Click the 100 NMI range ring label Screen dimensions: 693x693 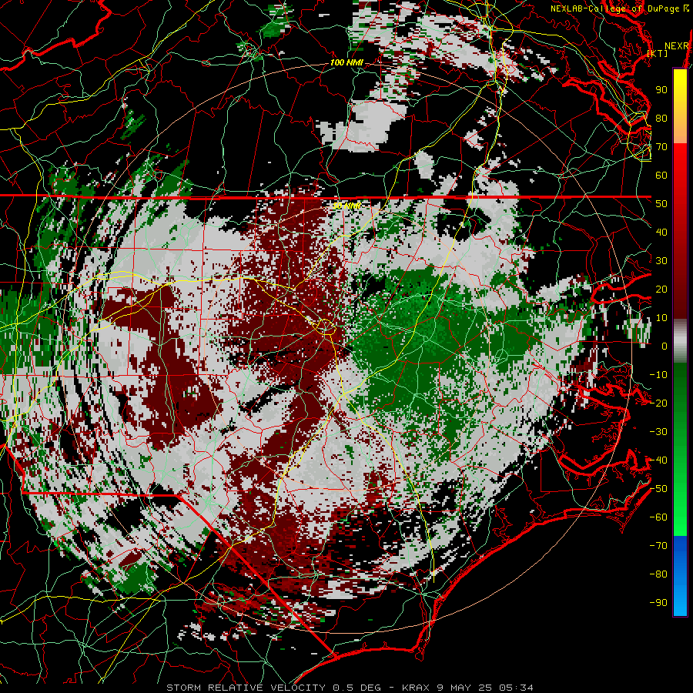point(346,62)
